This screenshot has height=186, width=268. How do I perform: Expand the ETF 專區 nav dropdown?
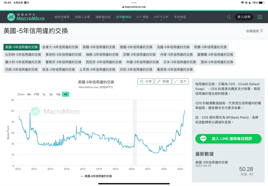pos(142,17)
